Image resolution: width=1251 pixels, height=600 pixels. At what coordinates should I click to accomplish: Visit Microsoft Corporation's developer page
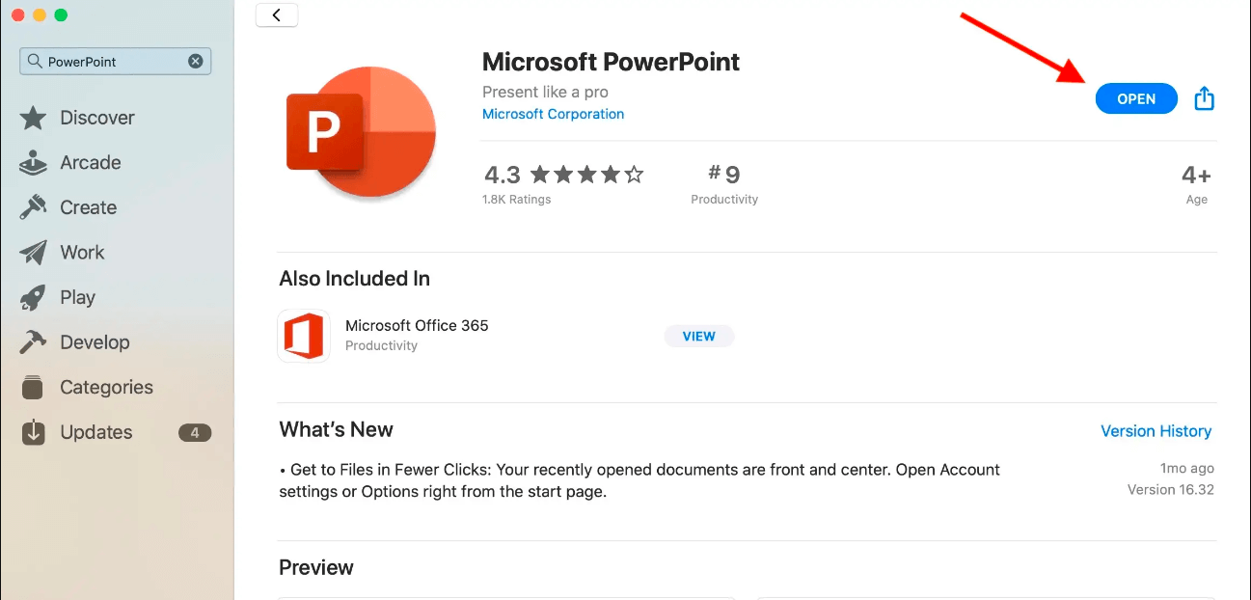[553, 114]
